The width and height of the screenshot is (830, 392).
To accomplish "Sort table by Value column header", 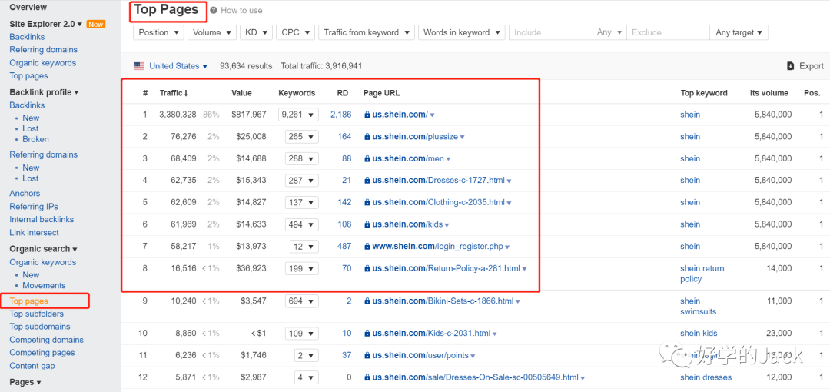I will [241, 93].
